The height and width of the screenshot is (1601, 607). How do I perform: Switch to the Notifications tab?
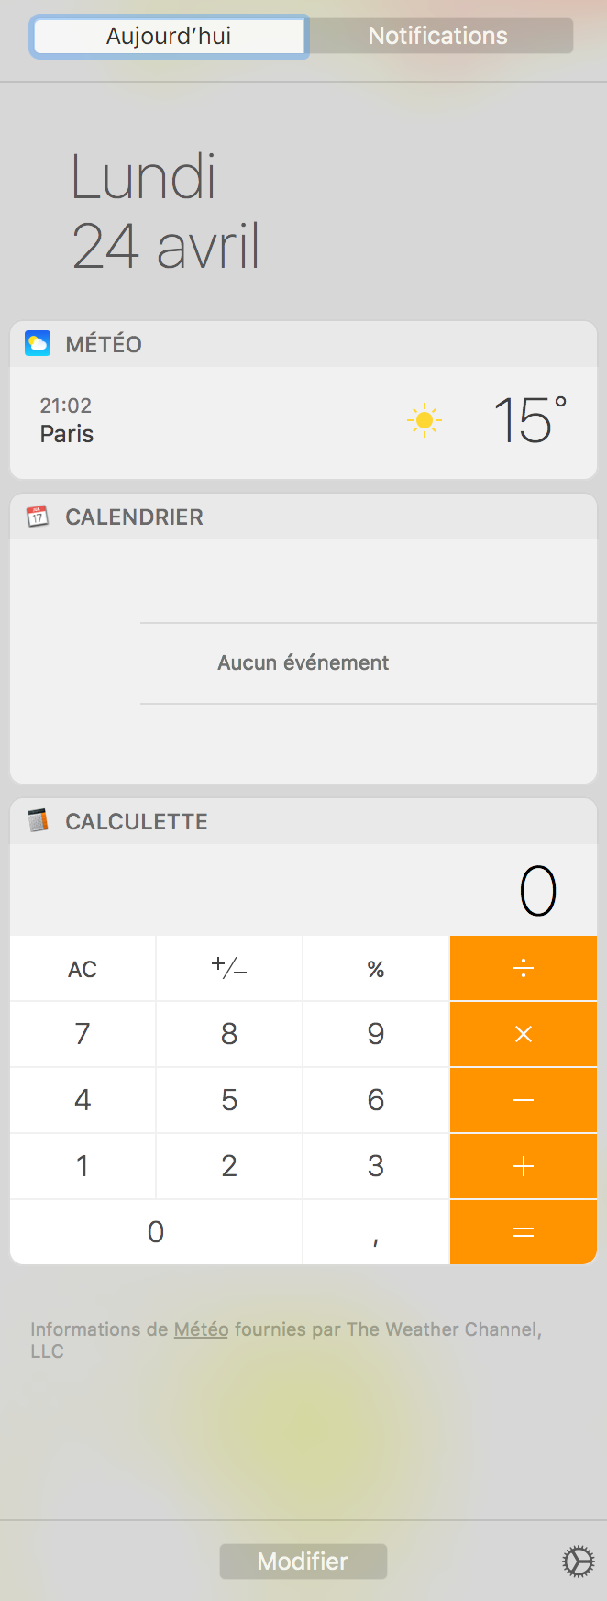pyautogui.click(x=438, y=36)
